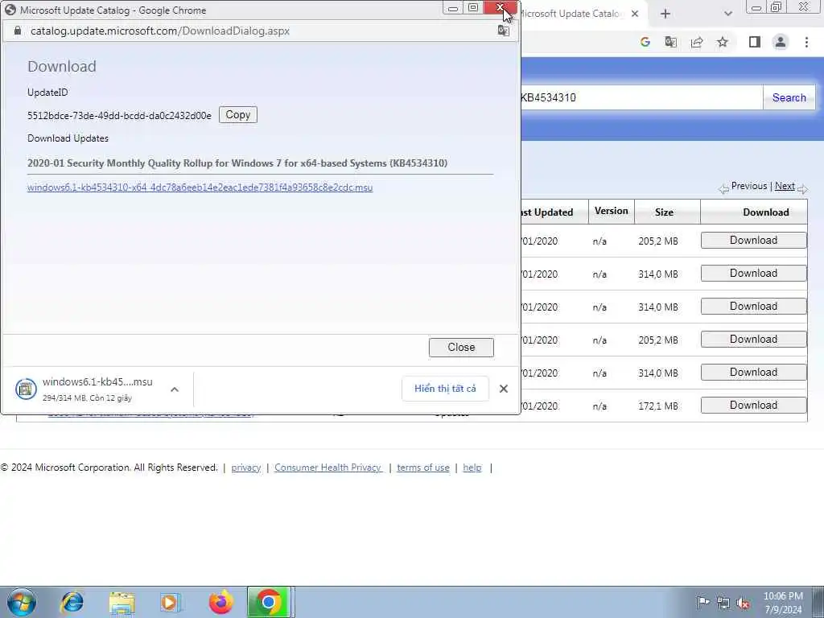
Task: Sort by Version column header
Action: click(612, 211)
